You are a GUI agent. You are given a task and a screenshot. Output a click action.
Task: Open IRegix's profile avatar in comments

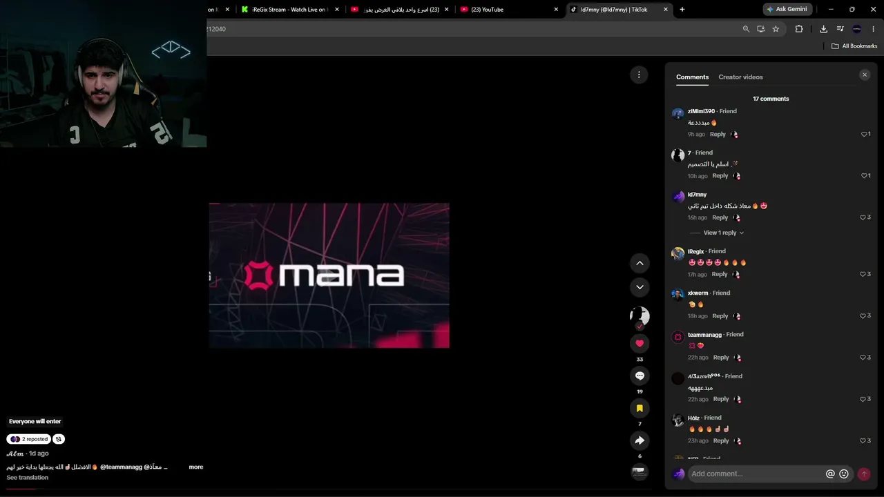(x=678, y=253)
